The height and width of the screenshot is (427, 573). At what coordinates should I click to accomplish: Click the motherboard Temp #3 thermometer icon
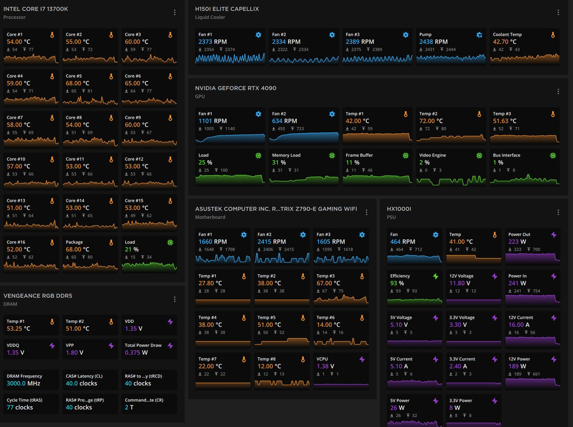coord(362,276)
